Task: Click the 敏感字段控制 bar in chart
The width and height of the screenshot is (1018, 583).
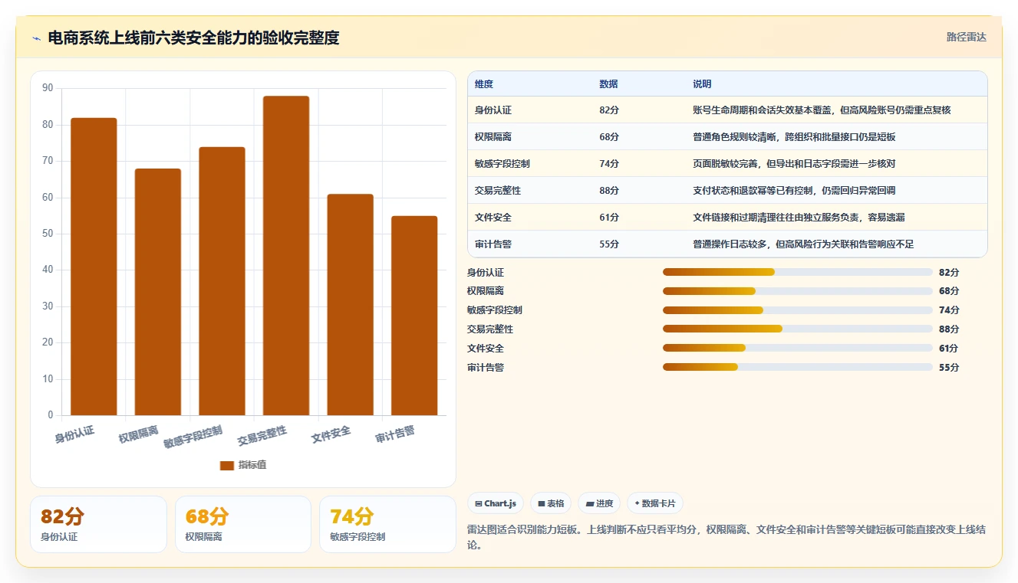Action: coord(222,281)
